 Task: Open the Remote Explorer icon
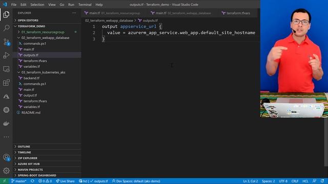(6, 69)
